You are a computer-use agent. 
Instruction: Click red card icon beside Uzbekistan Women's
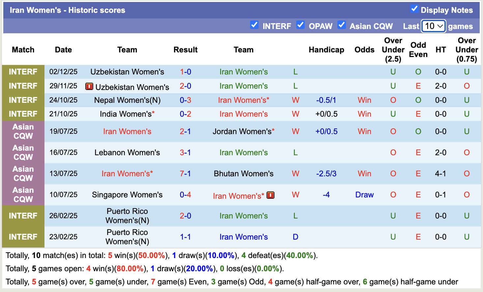pyautogui.click(x=89, y=86)
